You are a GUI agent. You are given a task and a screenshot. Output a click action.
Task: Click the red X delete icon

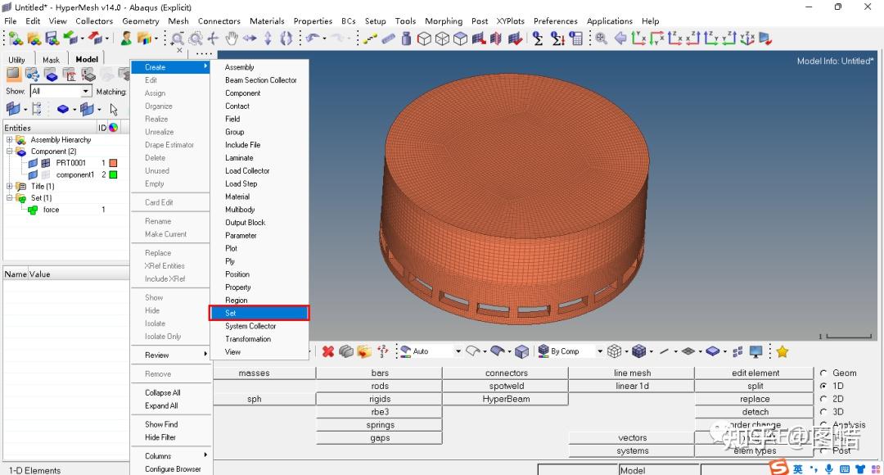327,351
